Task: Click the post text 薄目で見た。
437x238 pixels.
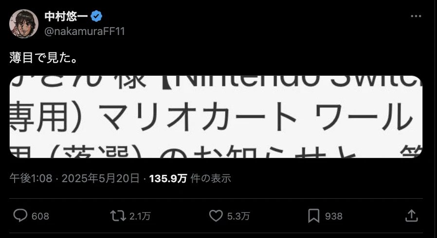Action: coord(43,58)
